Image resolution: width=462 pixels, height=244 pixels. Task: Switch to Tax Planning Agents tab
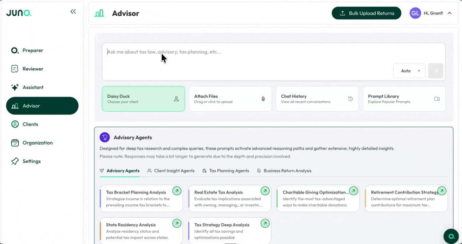226,171
